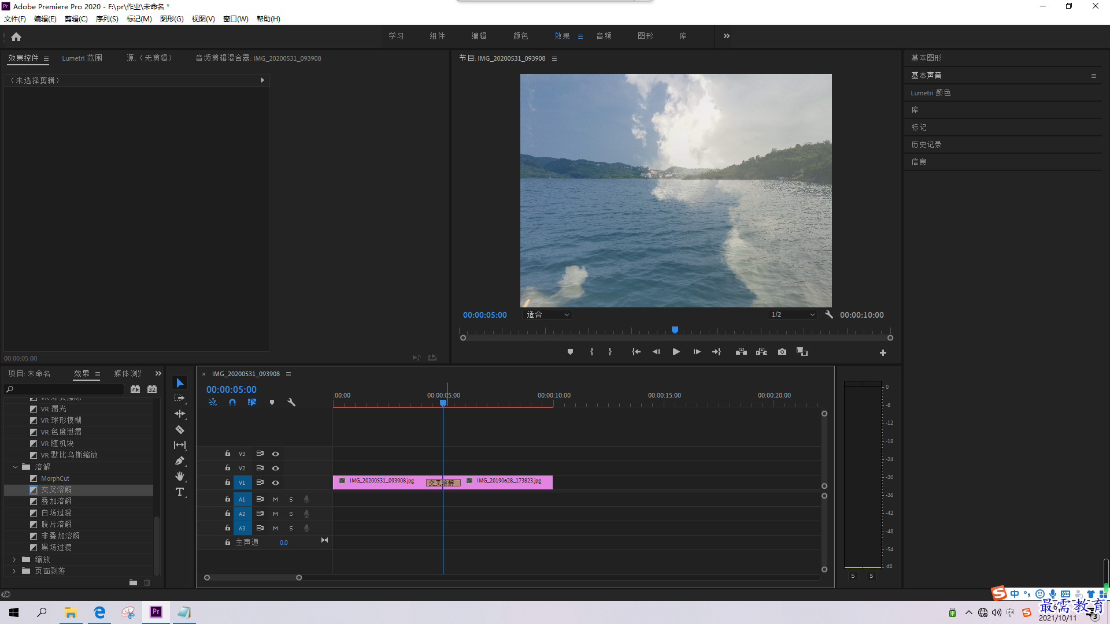1110x624 pixels.
Task: Open Lumetri 范围 tab
Action: pyautogui.click(x=82, y=58)
